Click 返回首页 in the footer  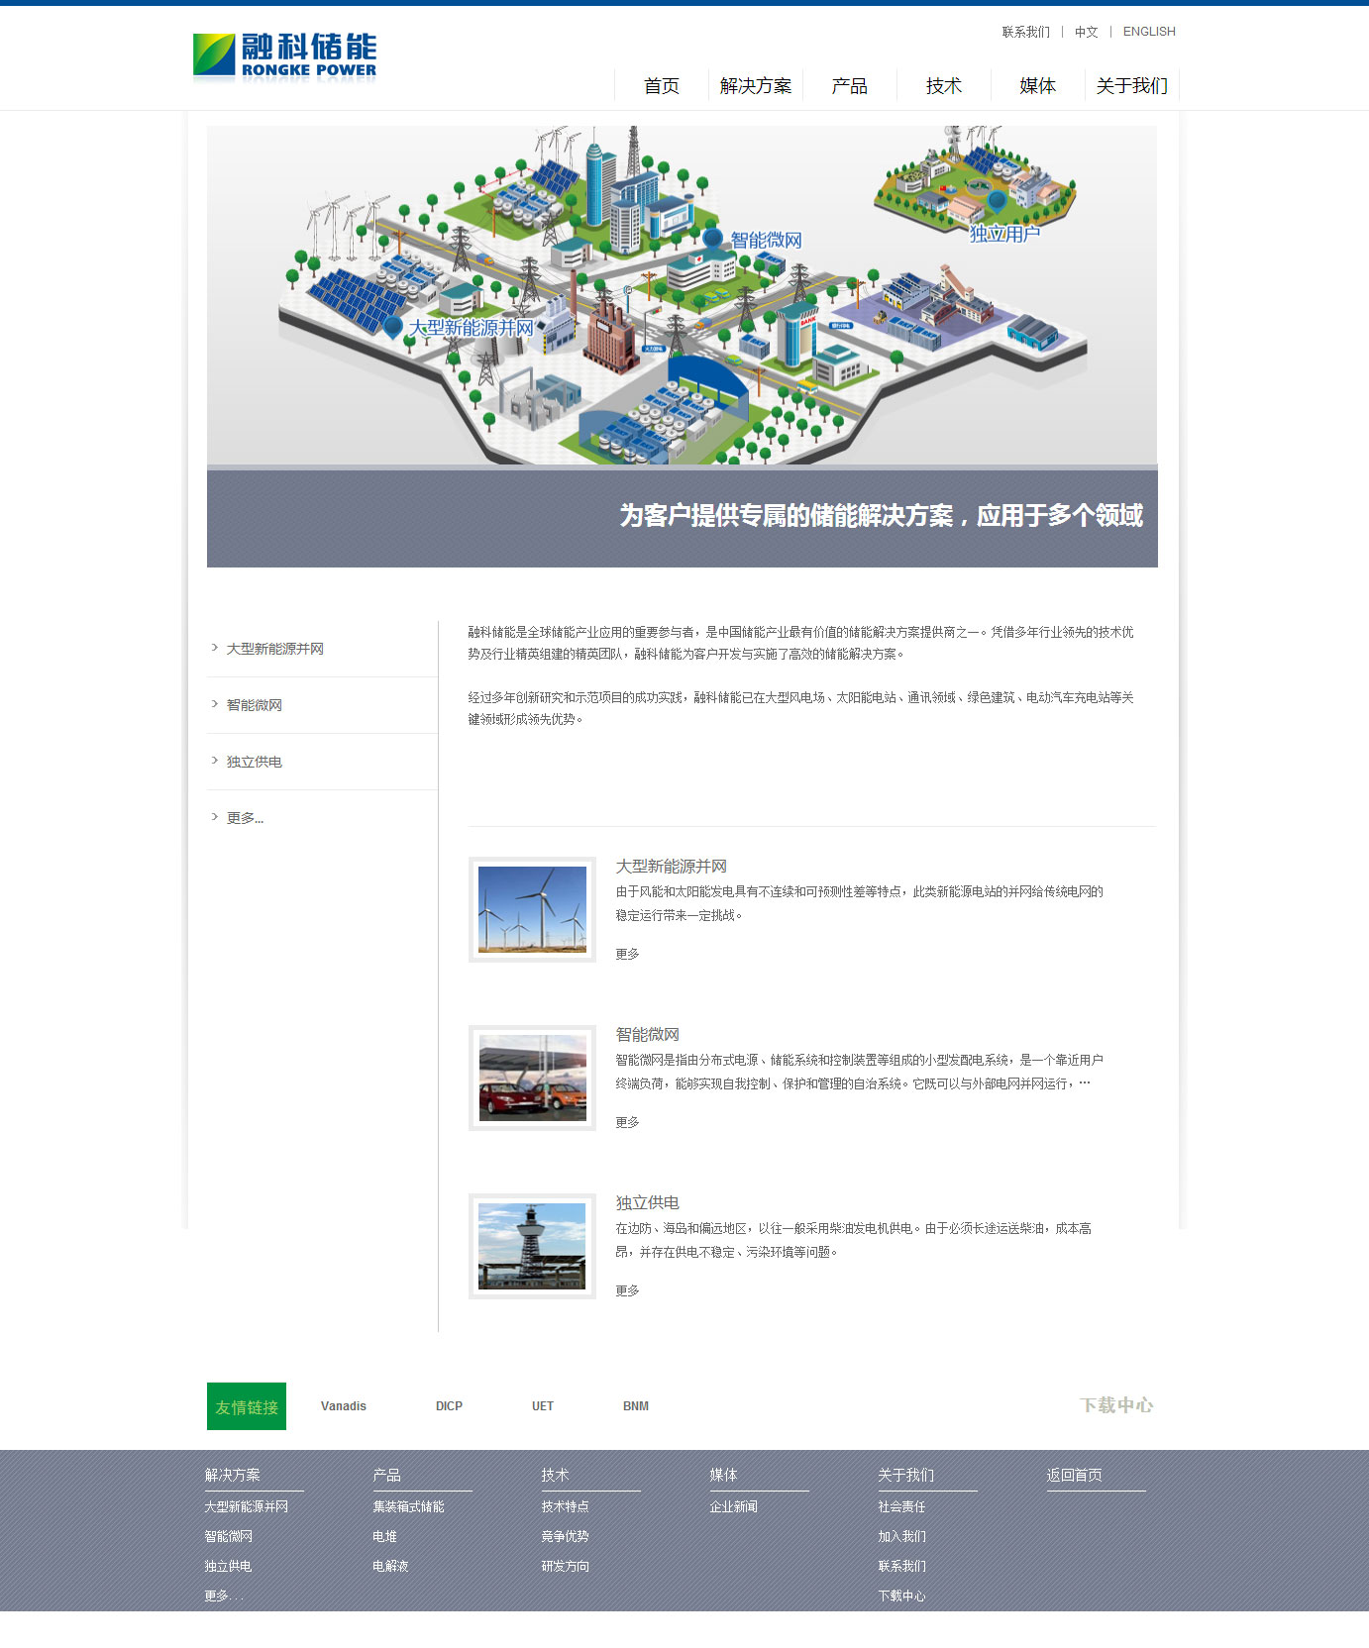point(1074,1475)
